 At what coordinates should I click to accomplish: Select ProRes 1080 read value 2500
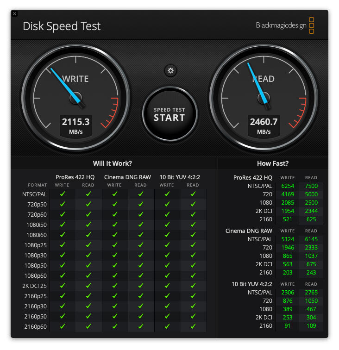point(311,203)
